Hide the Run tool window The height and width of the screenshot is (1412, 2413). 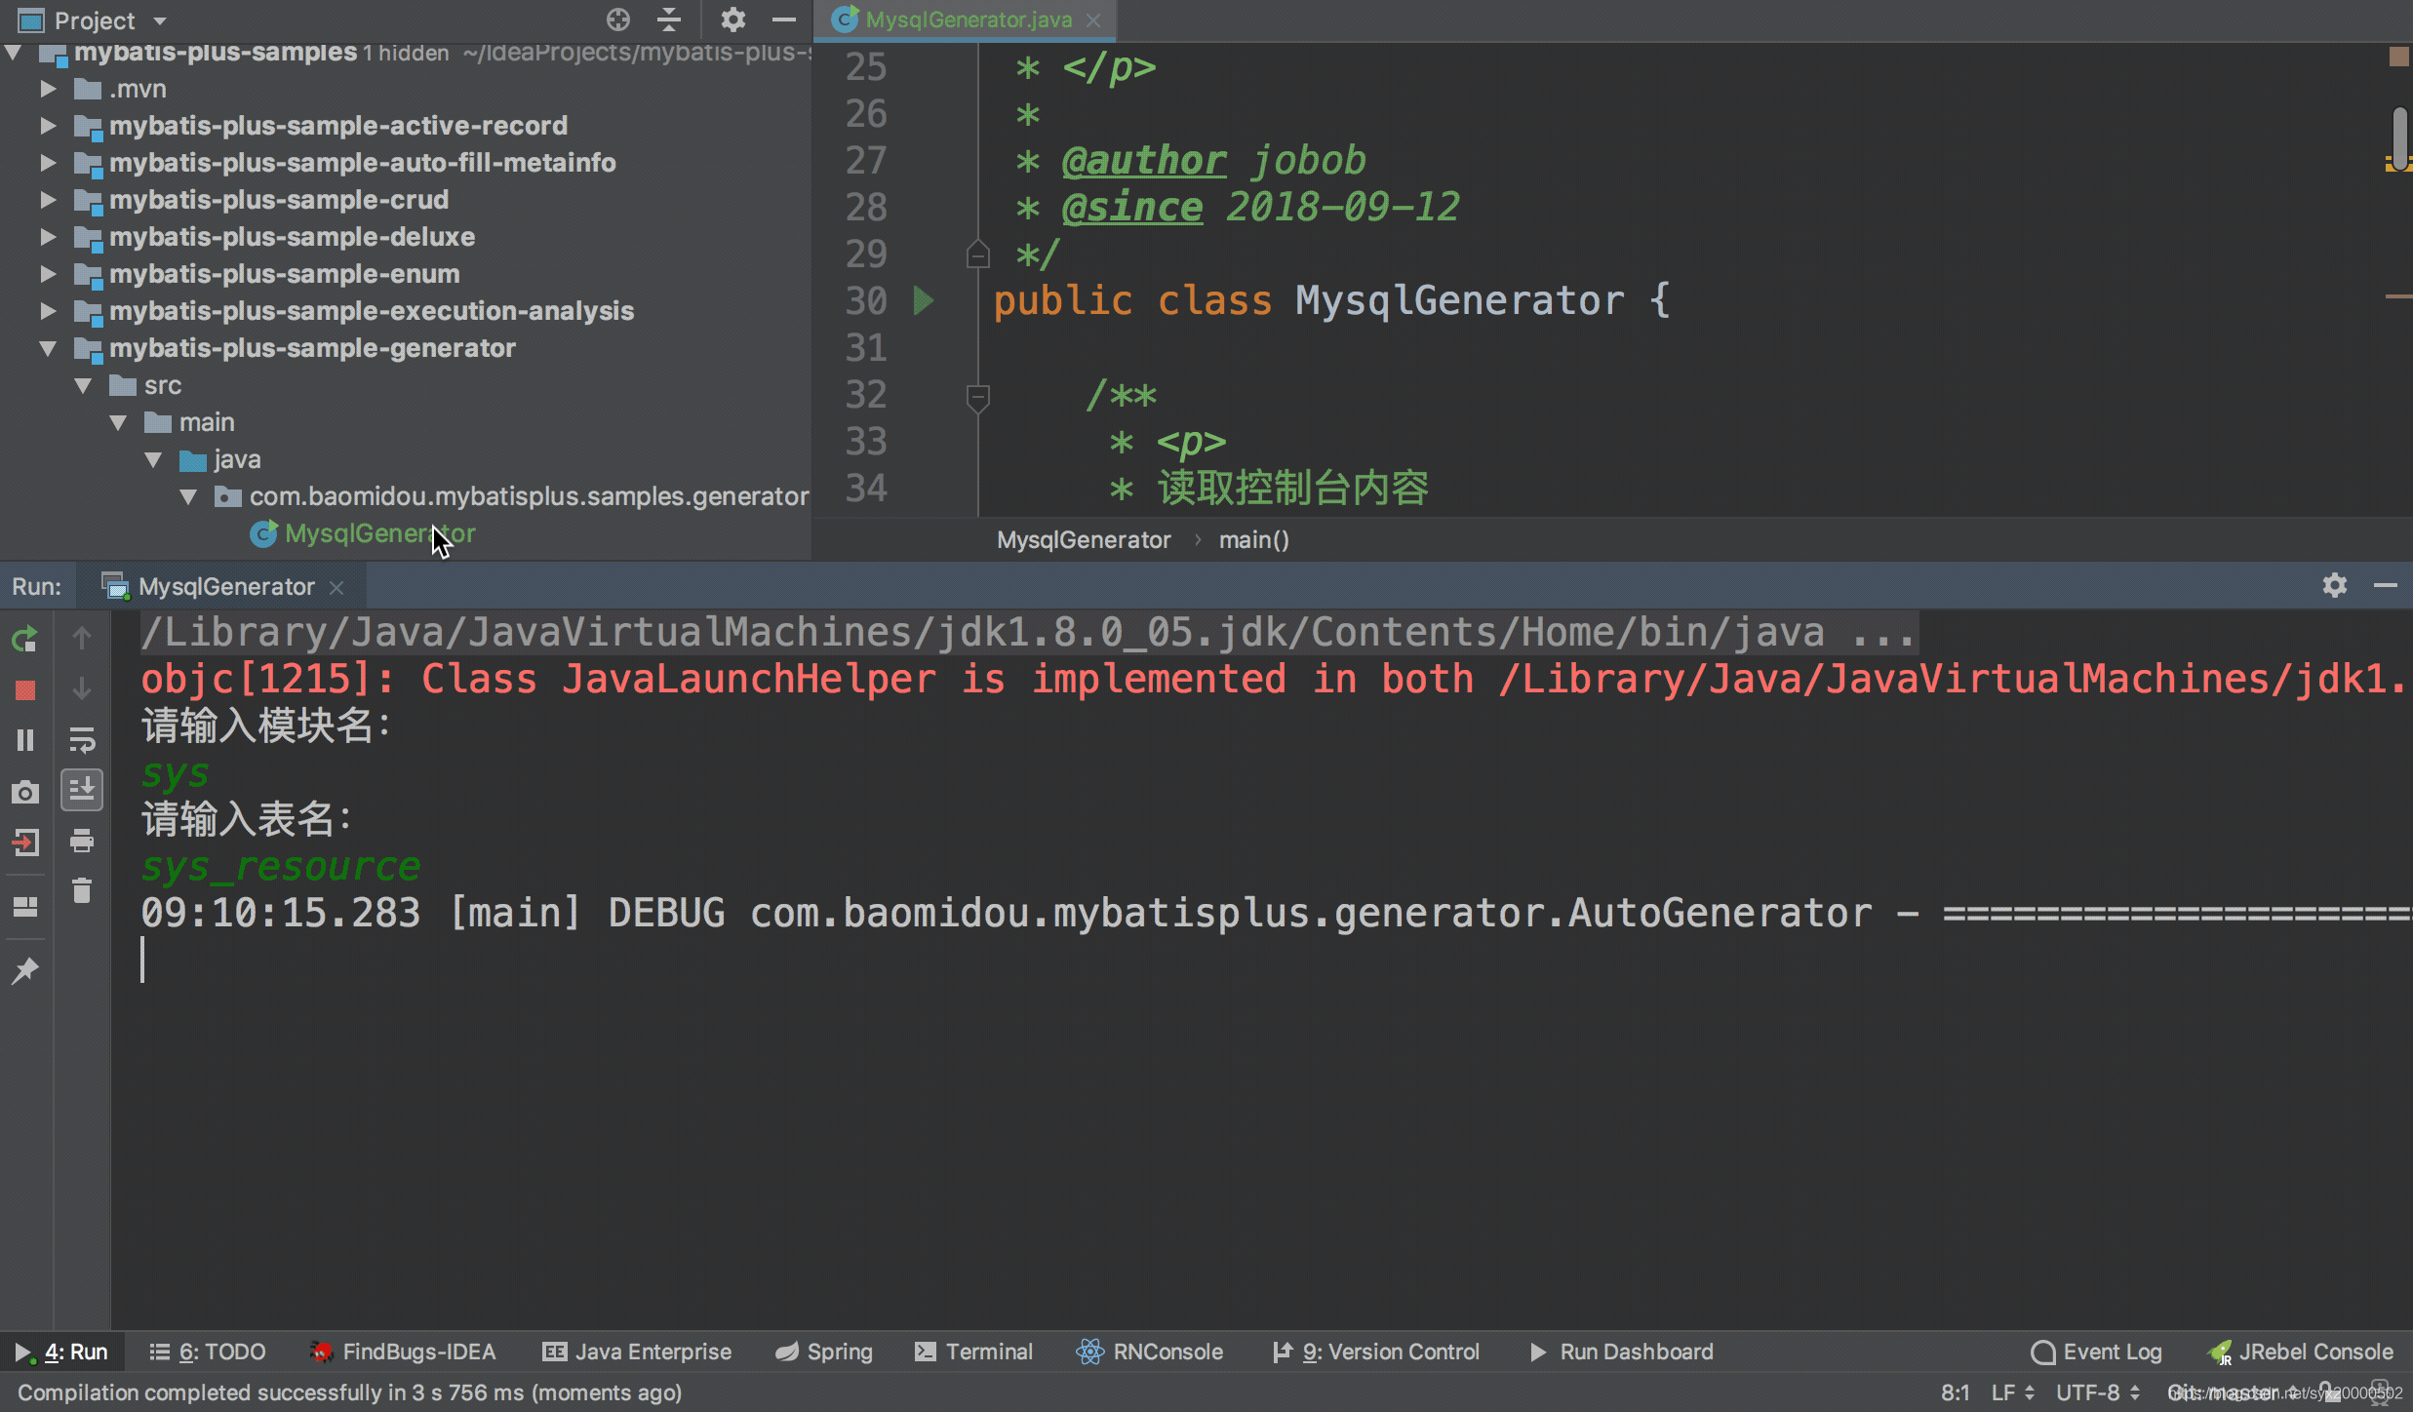click(2386, 585)
